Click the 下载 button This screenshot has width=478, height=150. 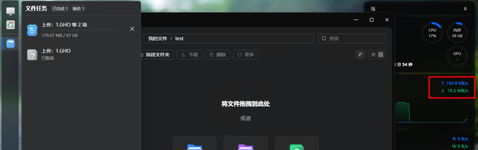click(189, 55)
